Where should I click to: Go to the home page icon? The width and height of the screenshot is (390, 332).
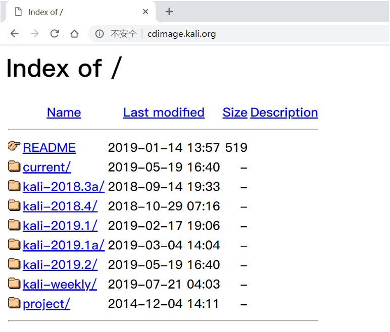pos(74,33)
